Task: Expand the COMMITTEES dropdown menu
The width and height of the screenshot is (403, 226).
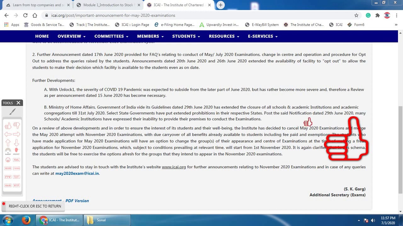Action: [x=111, y=36]
